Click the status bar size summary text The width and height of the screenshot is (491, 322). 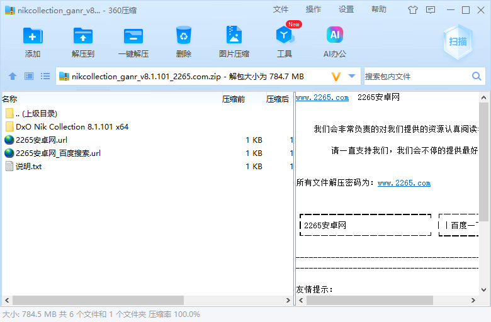(x=101, y=314)
